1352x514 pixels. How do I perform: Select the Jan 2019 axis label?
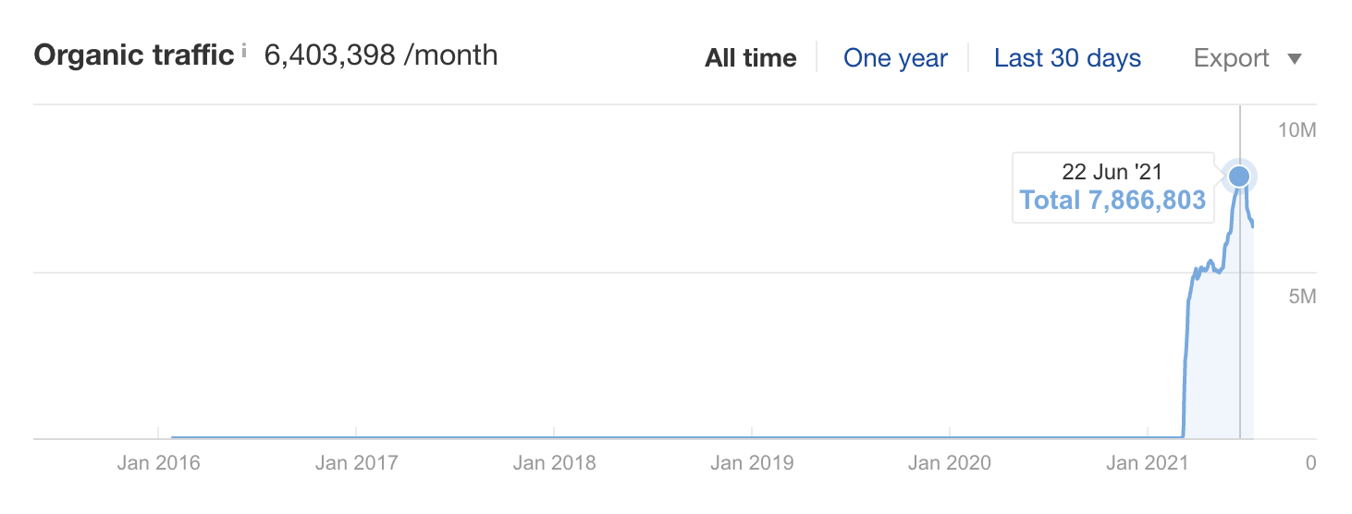click(x=752, y=462)
